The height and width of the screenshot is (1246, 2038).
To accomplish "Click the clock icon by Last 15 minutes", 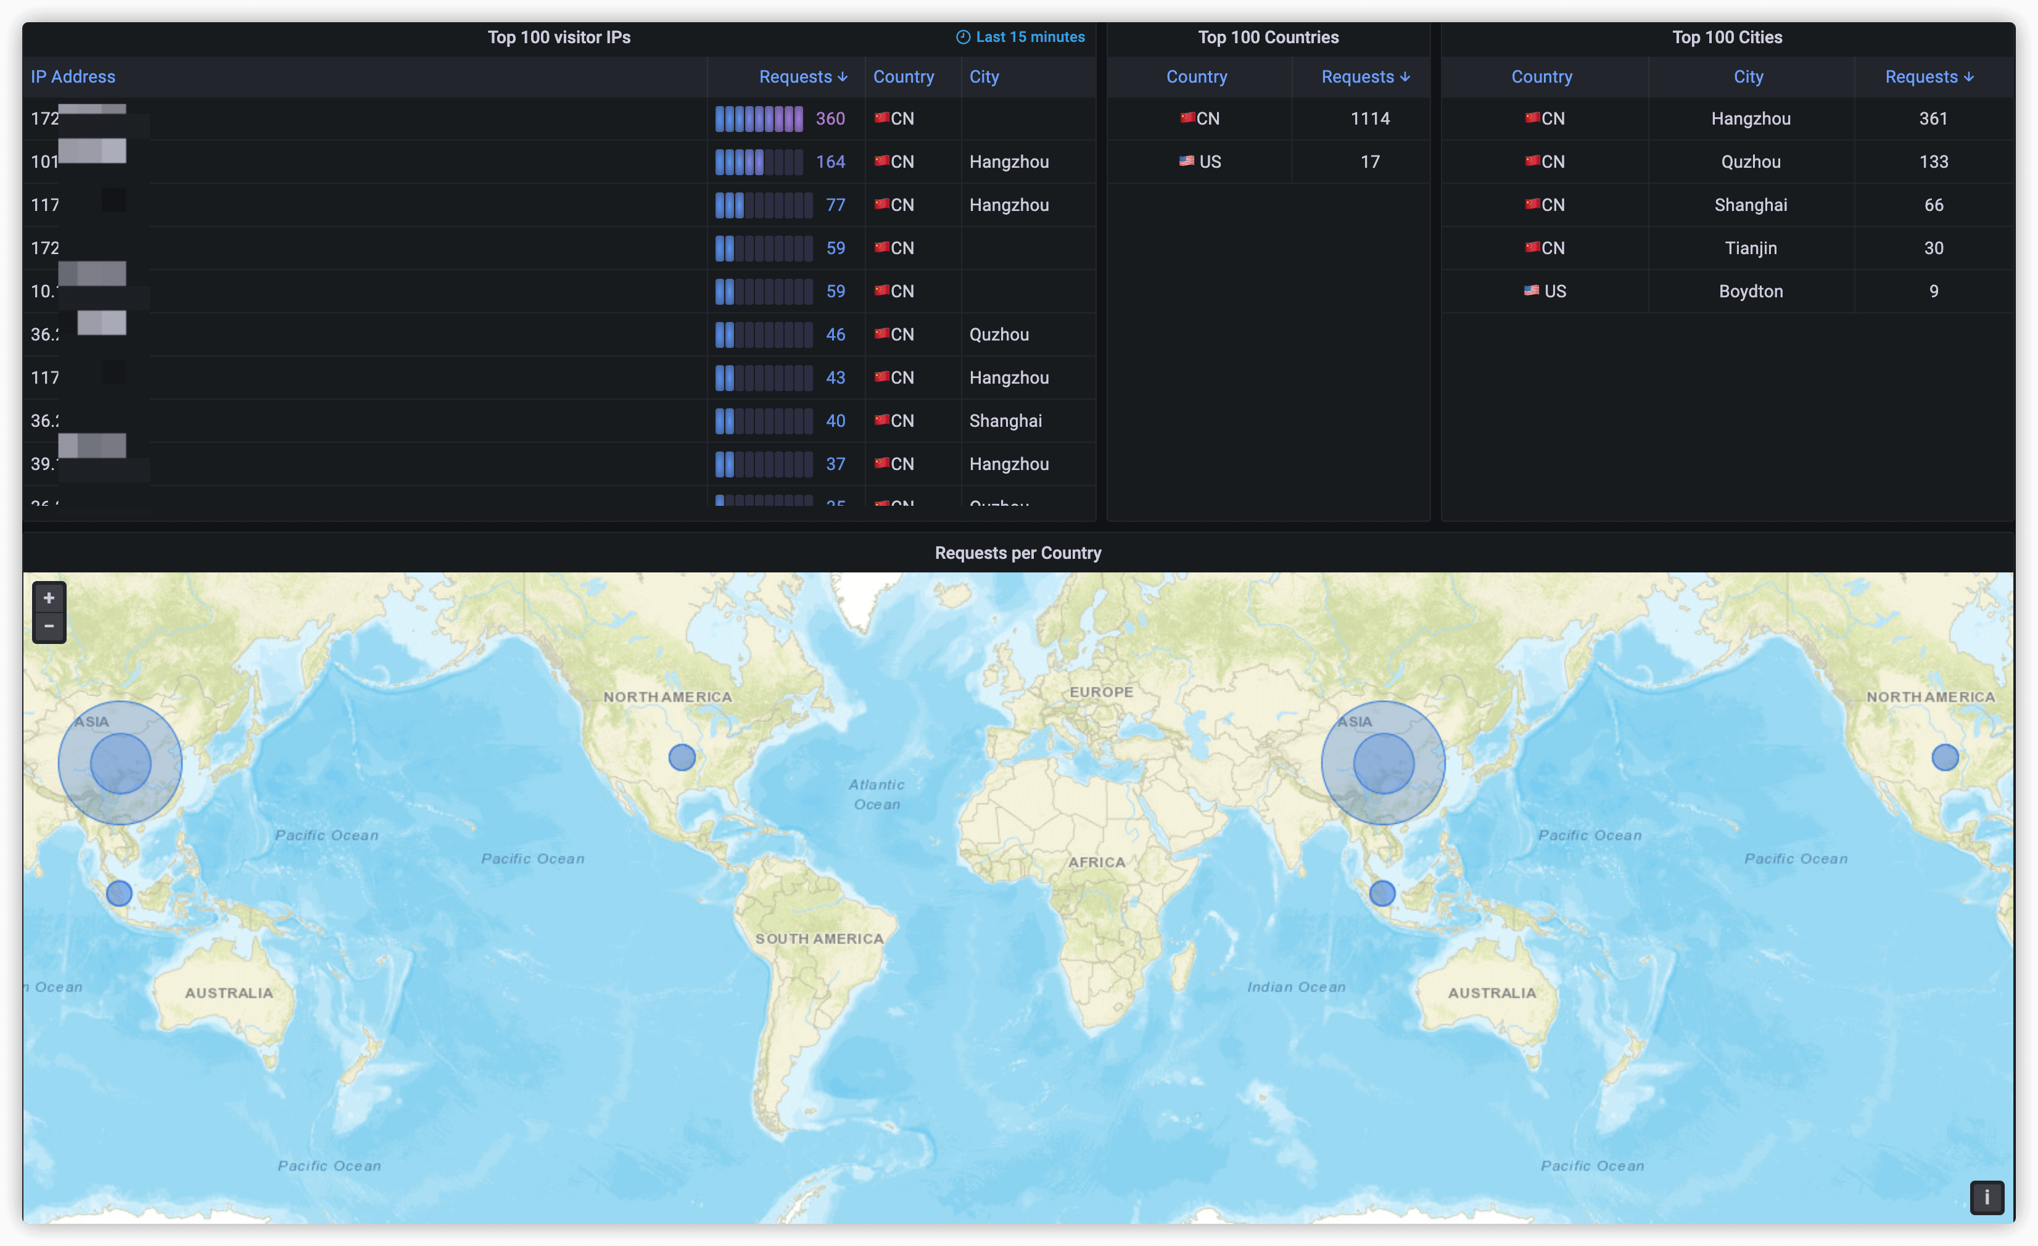I will pyautogui.click(x=963, y=37).
